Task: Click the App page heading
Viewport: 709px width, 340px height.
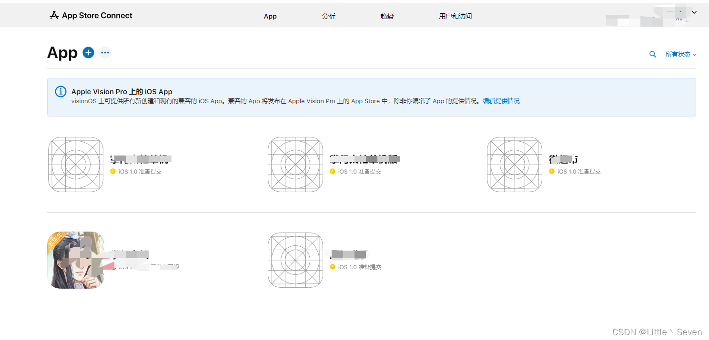Action: coord(62,52)
